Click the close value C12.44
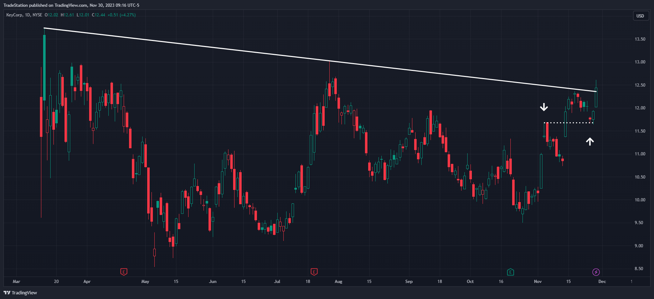This screenshot has width=654, height=299. [x=99, y=15]
